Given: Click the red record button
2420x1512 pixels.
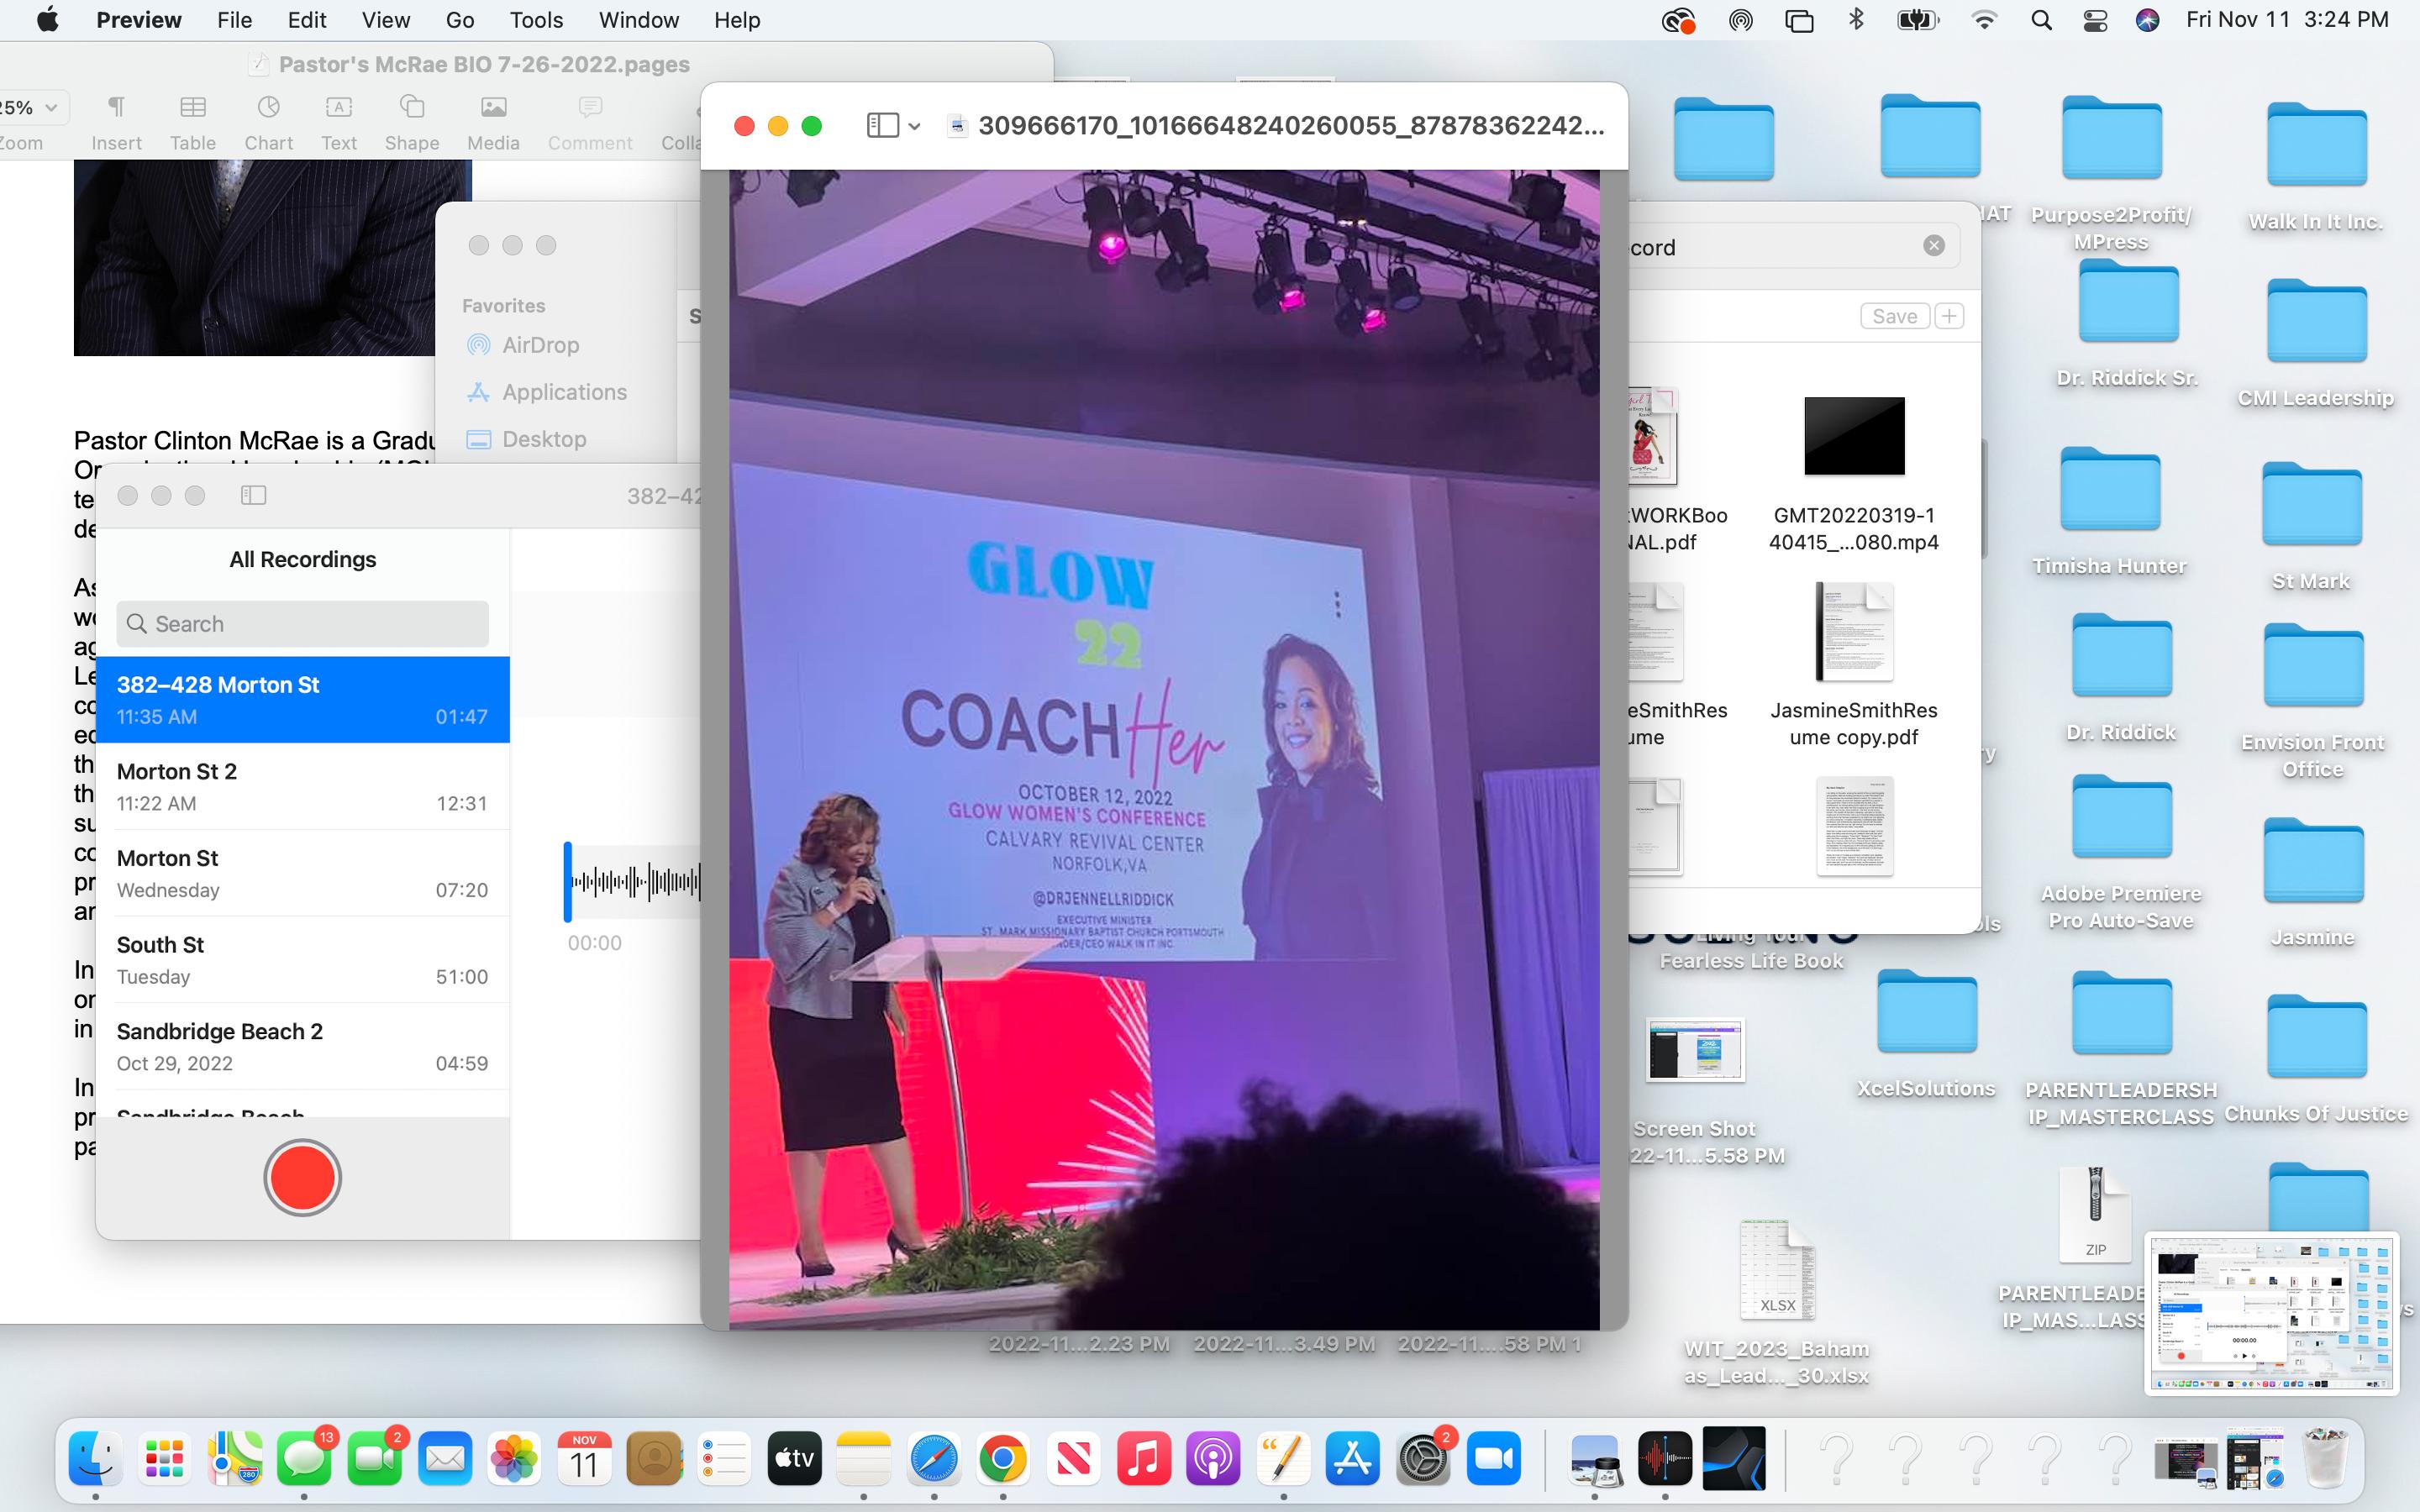Looking at the screenshot, I should point(302,1177).
